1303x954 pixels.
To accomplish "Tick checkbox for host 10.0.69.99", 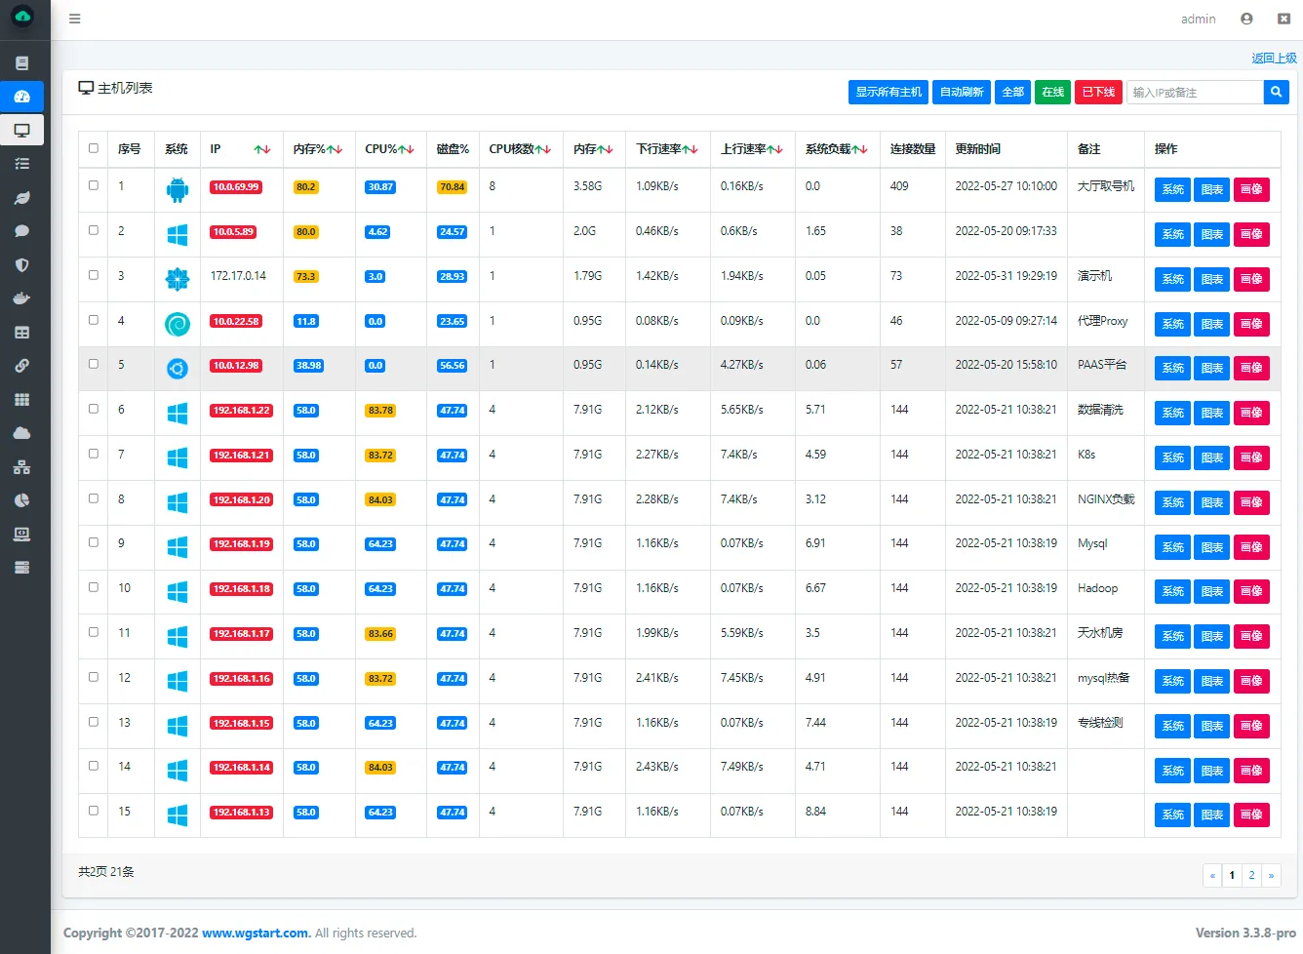I will pos(94,185).
